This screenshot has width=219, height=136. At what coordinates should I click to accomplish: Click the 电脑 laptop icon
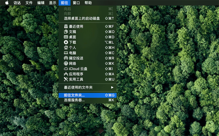pyautogui.click(x=66, y=53)
